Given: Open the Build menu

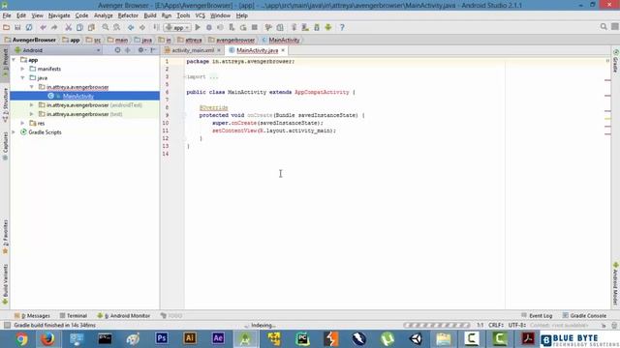Looking at the screenshot, I should coord(150,15).
